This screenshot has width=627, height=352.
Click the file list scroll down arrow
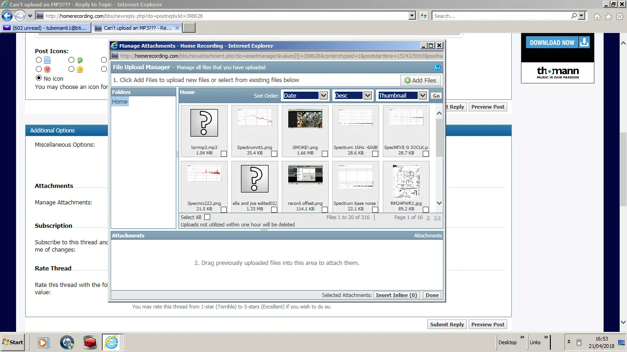tap(439, 203)
